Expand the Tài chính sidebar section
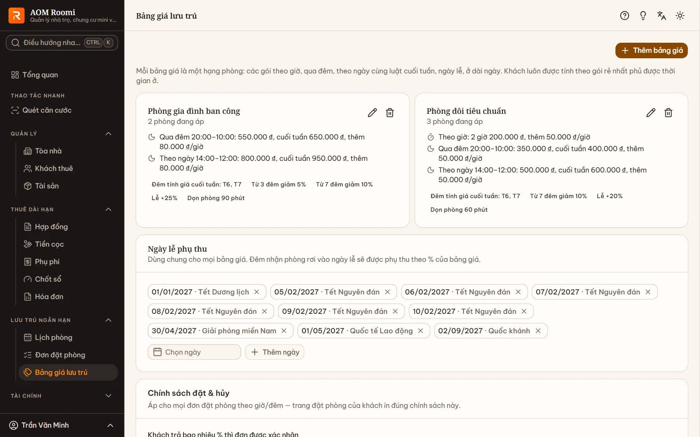Viewport: 700px width, 437px height. (108, 396)
